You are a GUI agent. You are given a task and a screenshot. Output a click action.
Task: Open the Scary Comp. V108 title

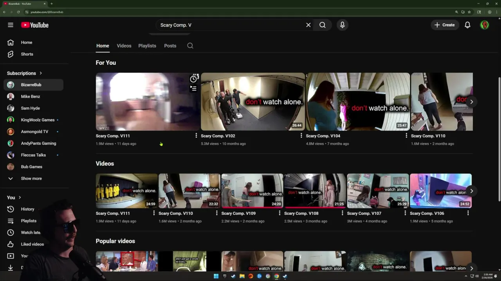click(x=301, y=213)
